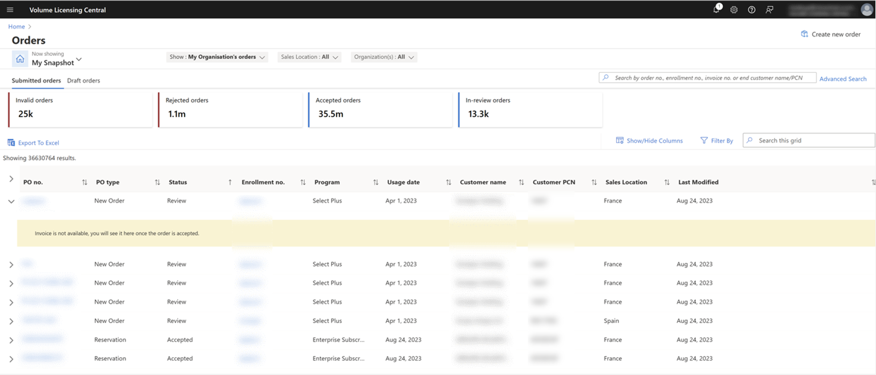Switch to the Submitted orders tab

click(36, 80)
